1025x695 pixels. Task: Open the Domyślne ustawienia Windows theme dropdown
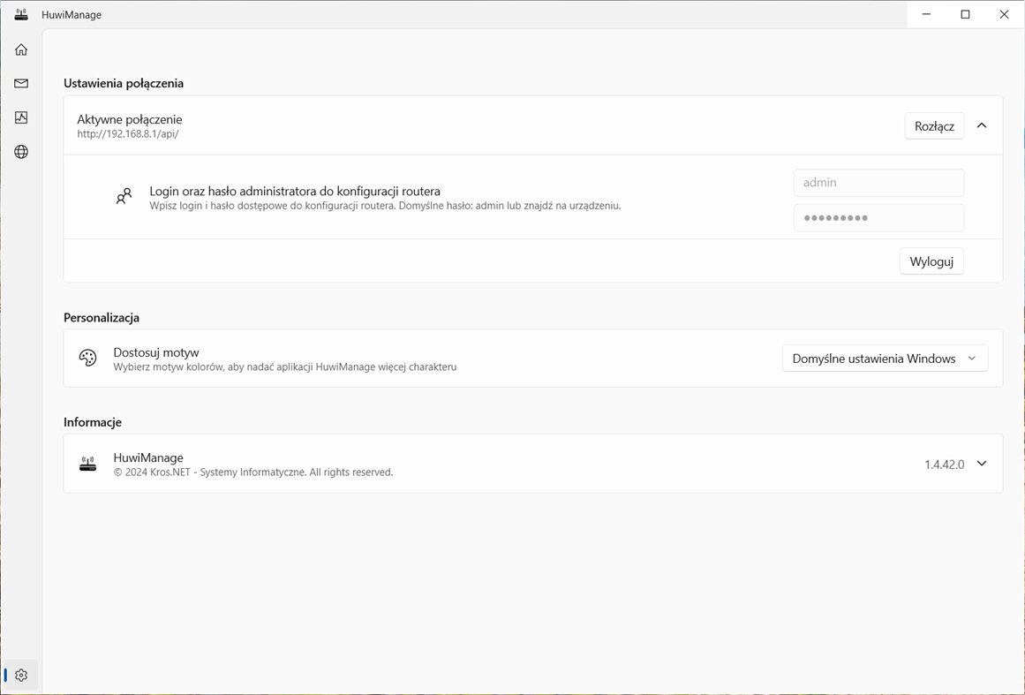pyautogui.click(x=885, y=358)
